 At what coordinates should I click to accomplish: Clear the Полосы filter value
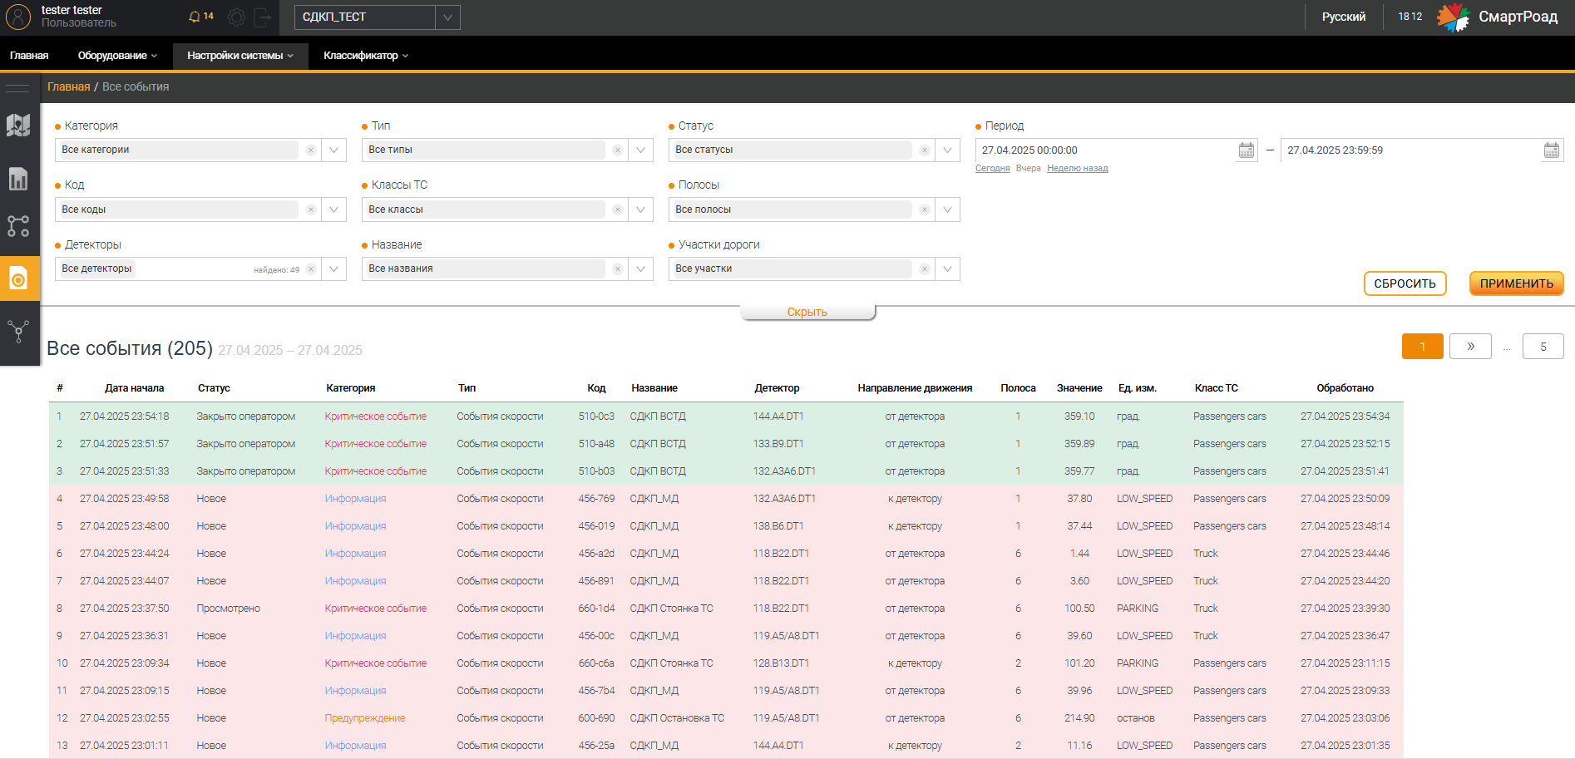tap(924, 209)
